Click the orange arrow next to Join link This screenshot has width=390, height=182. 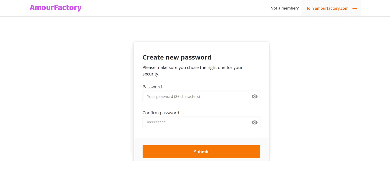click(x=354, y=8)
